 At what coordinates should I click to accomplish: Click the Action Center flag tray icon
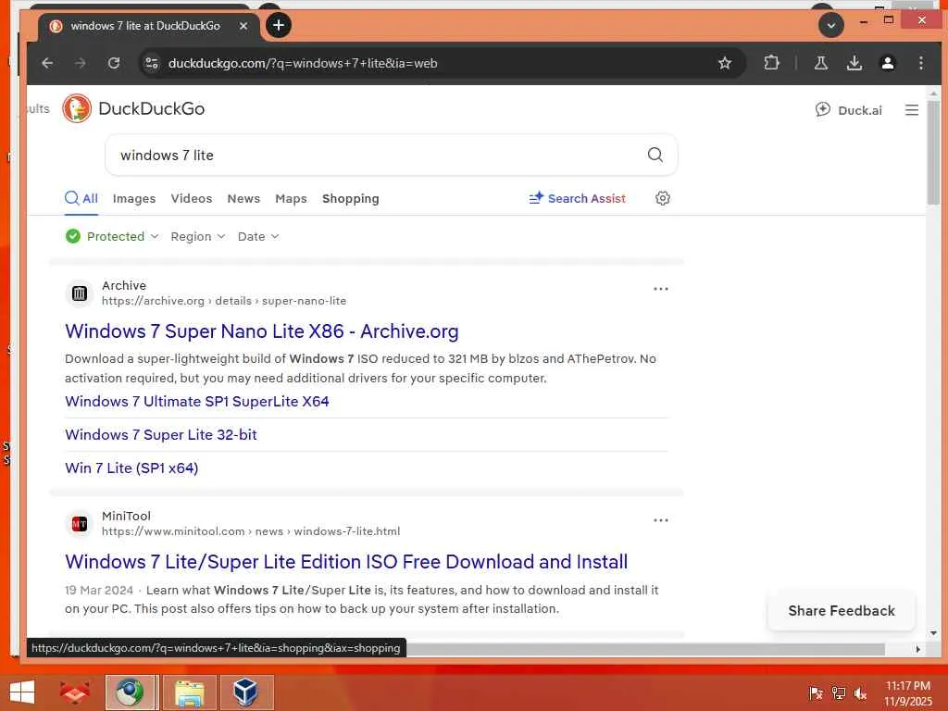pos(816,692)
